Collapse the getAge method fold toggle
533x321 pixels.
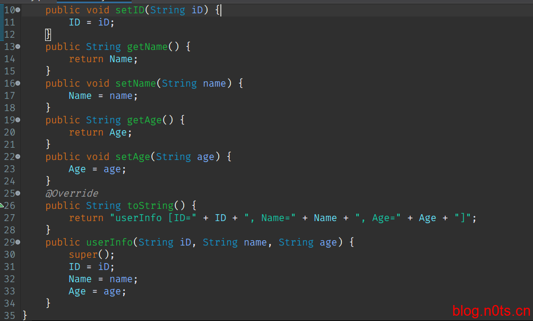click(18, 120)
